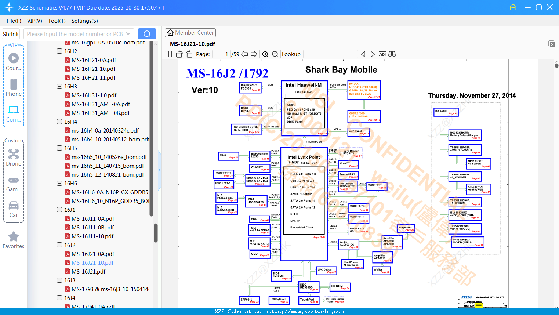The width and height of the screenshot is (559, 315).
Task: Click the yellow icon in the title bar
Action: pos(513,7)
